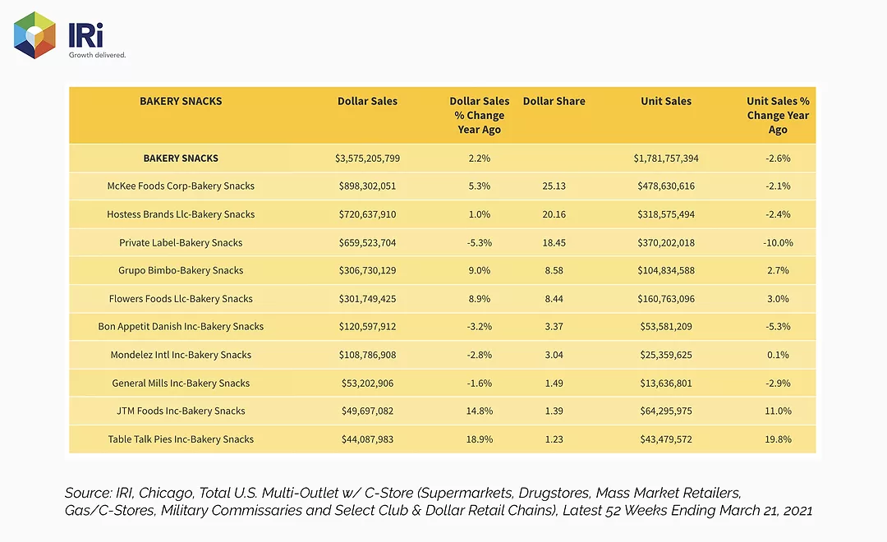Select Private Label-Bakery Snacks row label
This screenshot has width=887, height=542.
pos(181,243)
